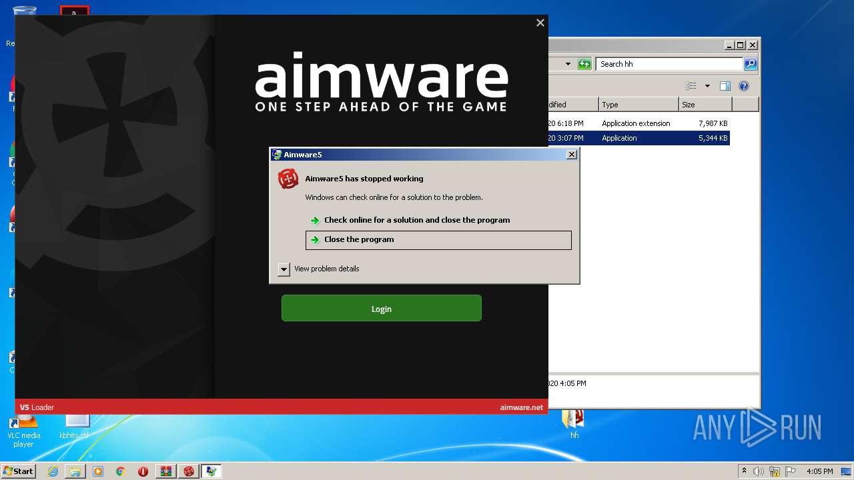Open the view options dropdown arrow in Explorer
The image size is (854, 480).
[707, 86]
